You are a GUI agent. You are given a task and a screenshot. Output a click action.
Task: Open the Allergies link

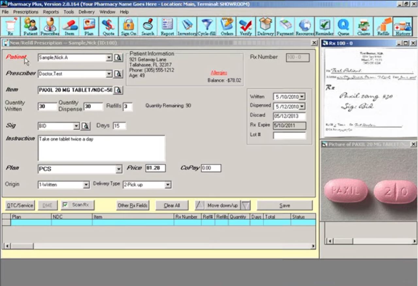(219, 73)
